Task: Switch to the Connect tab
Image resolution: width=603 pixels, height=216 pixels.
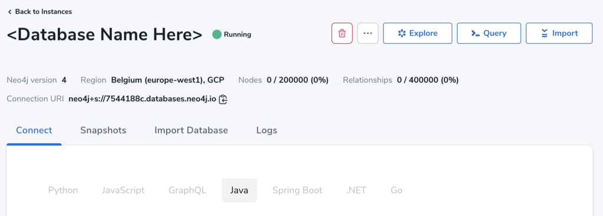Action: 34,130
